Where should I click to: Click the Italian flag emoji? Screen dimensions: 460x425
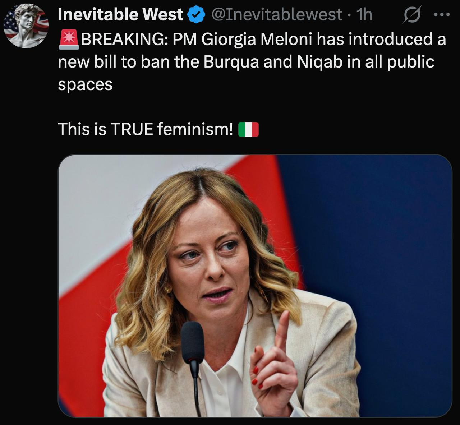[248, 129]
